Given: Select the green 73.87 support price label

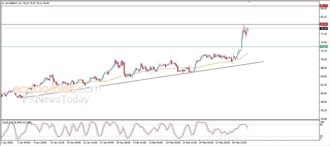Looking at the screenshot, I should coord(323,47).
